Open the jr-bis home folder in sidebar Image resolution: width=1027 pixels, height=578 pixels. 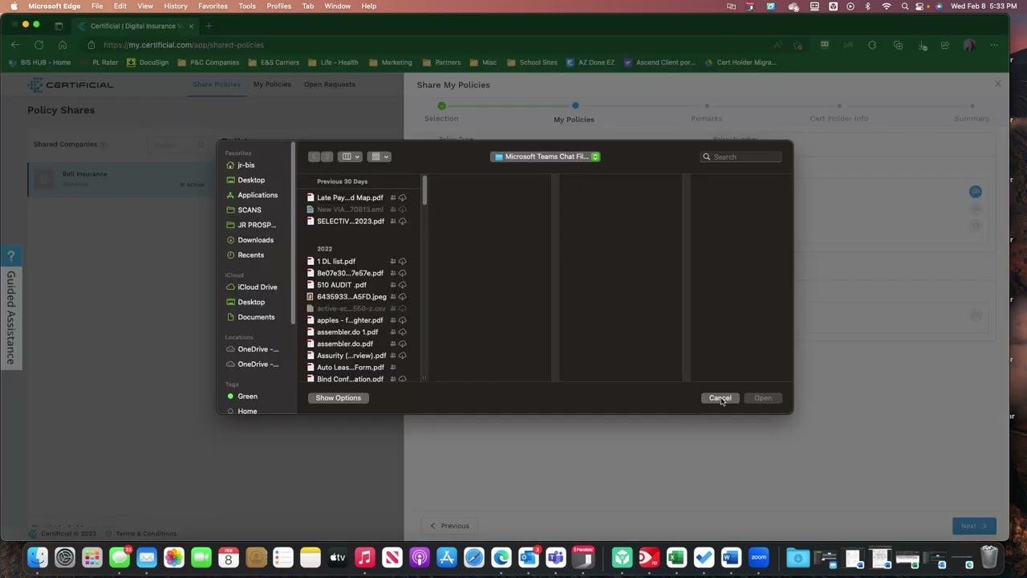click(x=246, y=165)
